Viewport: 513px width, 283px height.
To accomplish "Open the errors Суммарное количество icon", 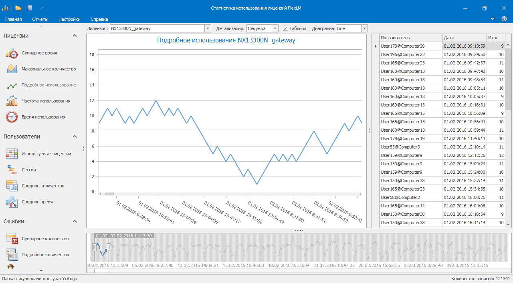I will pos(12,239).
